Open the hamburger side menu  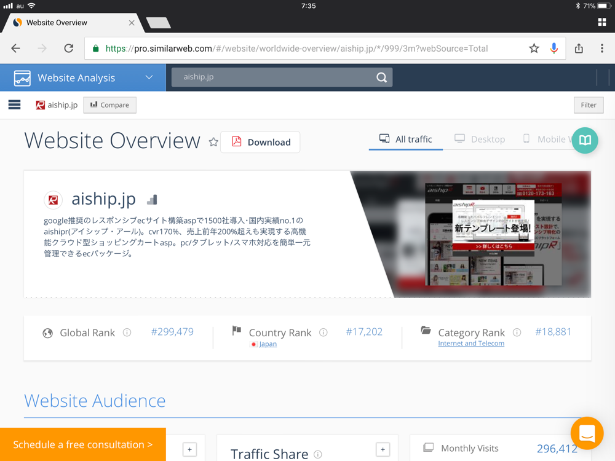pyautogui.click(x=15, y=105)
